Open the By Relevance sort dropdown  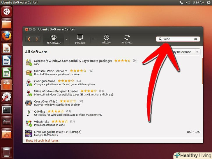pyautogui.click(x=187, y=52)
